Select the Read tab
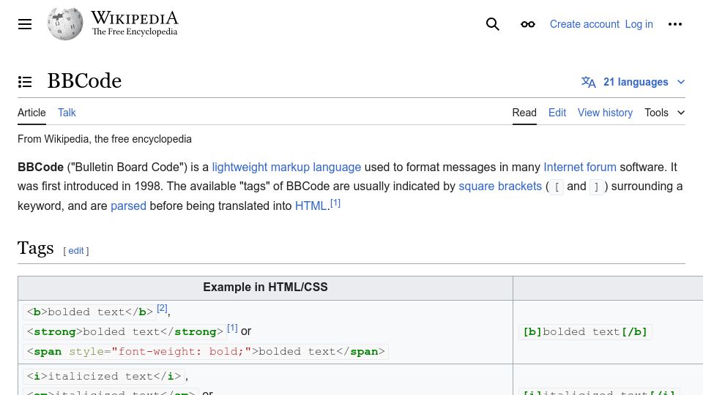The width and height of the screenshot is (703, 395). point(524,113)
